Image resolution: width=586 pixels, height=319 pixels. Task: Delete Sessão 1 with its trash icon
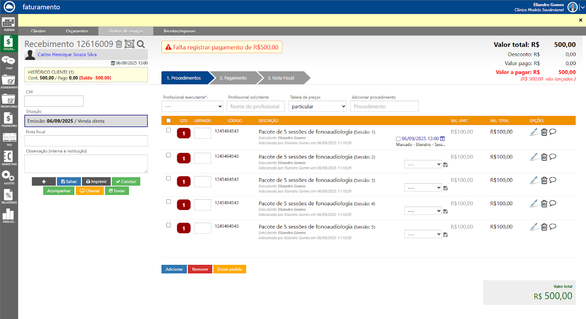pyautogui.click(x=544, y=132)
